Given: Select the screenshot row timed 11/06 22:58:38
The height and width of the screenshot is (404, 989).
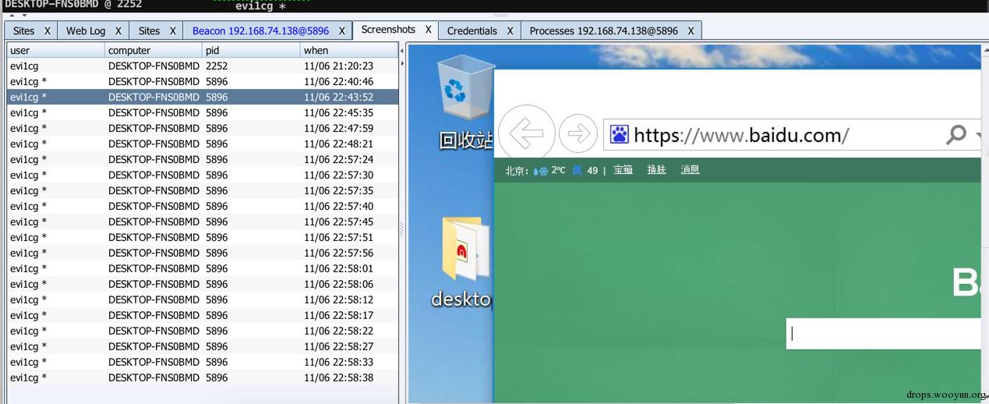Looking at the screenshot, I should (x=203, y=377).
